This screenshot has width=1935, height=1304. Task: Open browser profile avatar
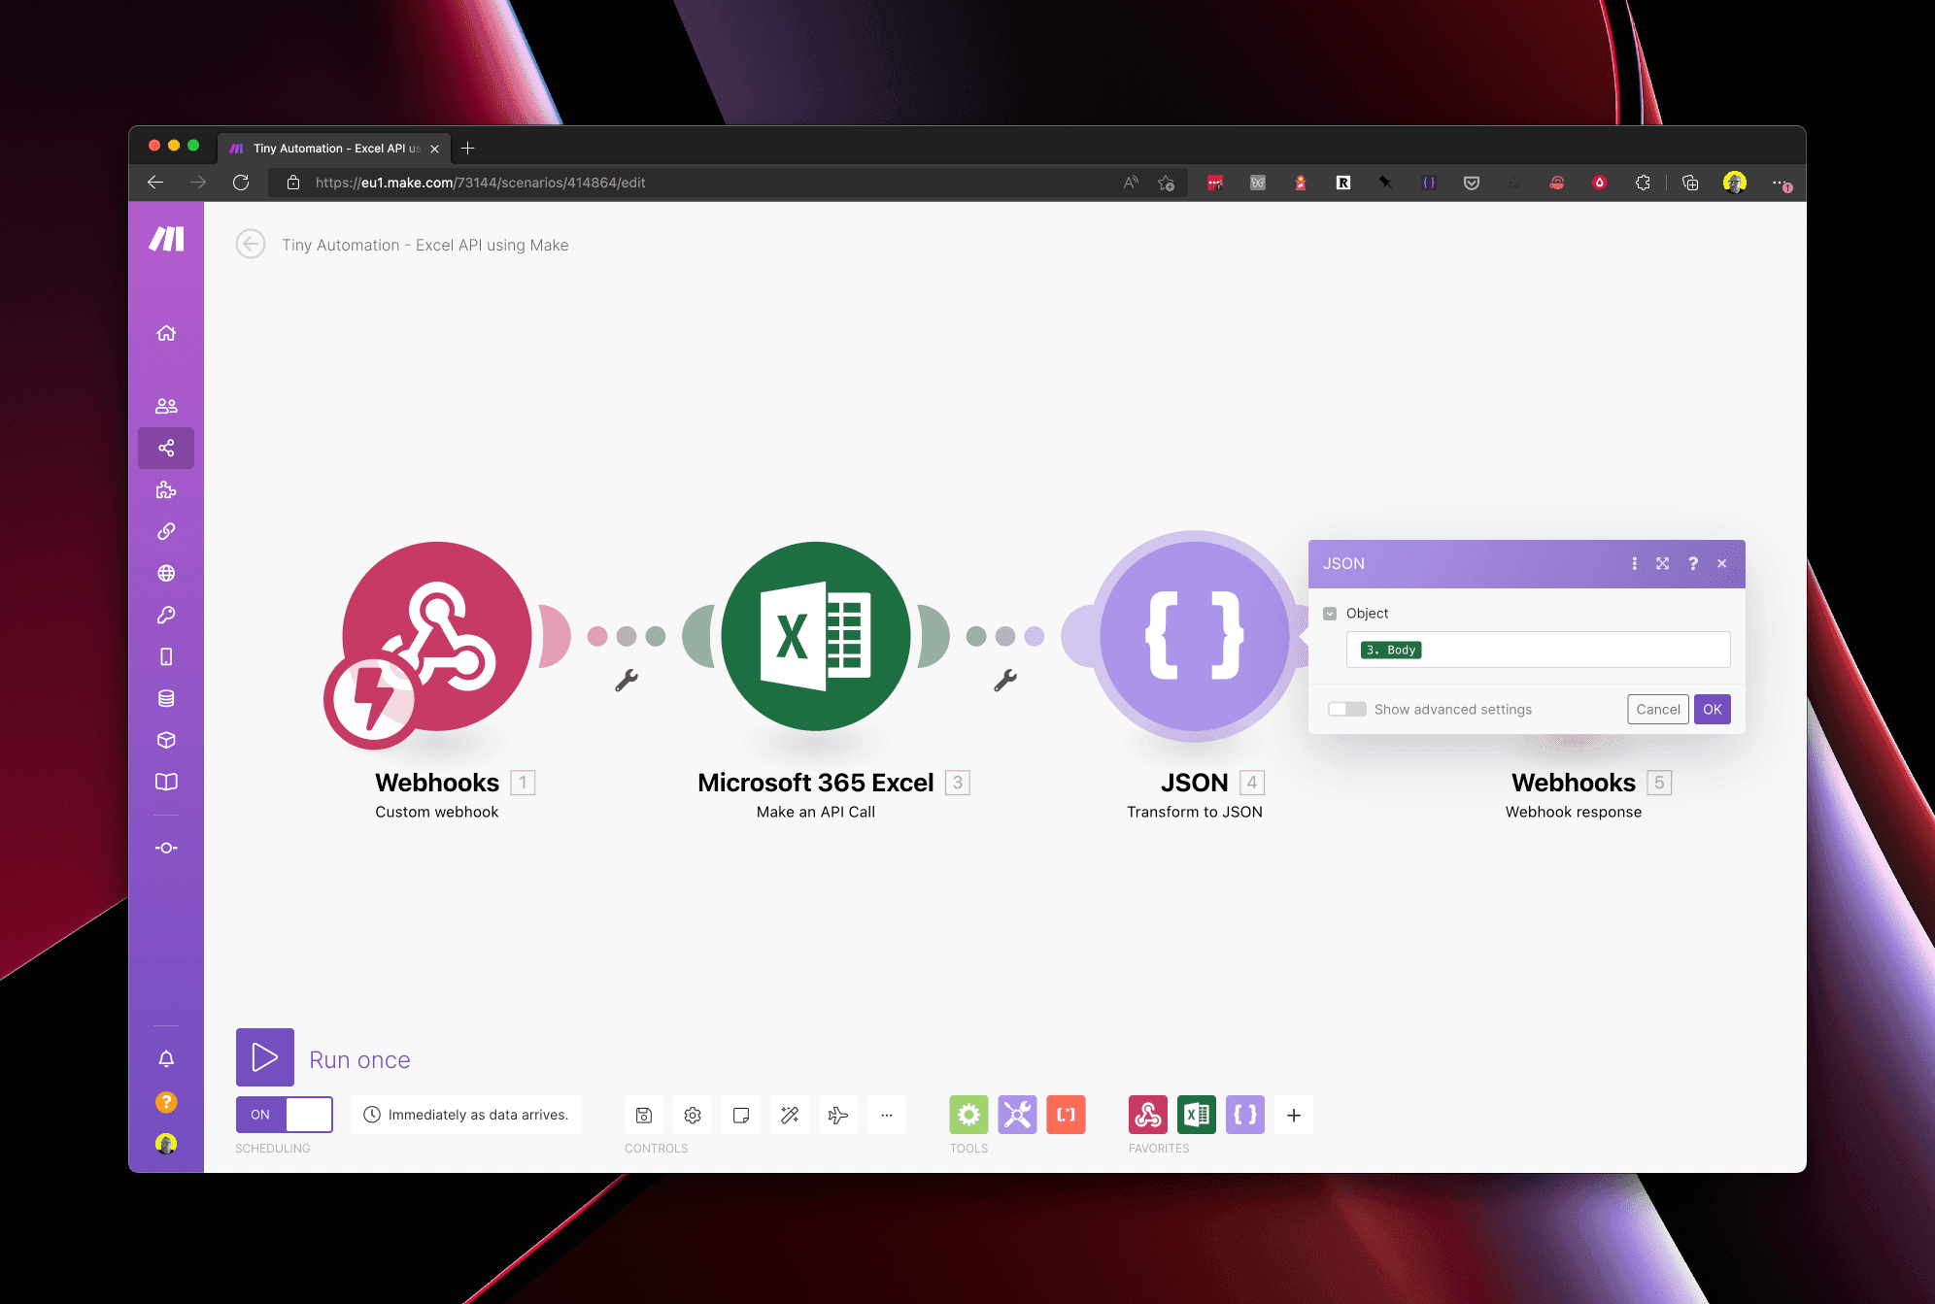[x=1735, y=183]
